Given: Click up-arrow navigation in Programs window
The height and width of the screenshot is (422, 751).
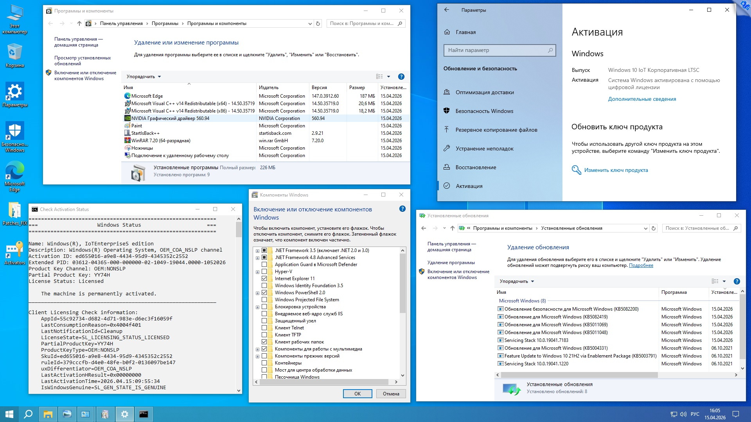Looking at the screenshot, I should (79, 23).
